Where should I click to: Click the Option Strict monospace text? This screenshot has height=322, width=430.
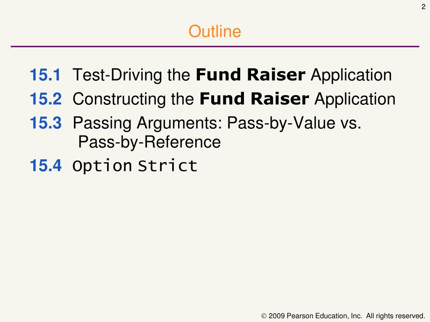(x=135, y=166)
